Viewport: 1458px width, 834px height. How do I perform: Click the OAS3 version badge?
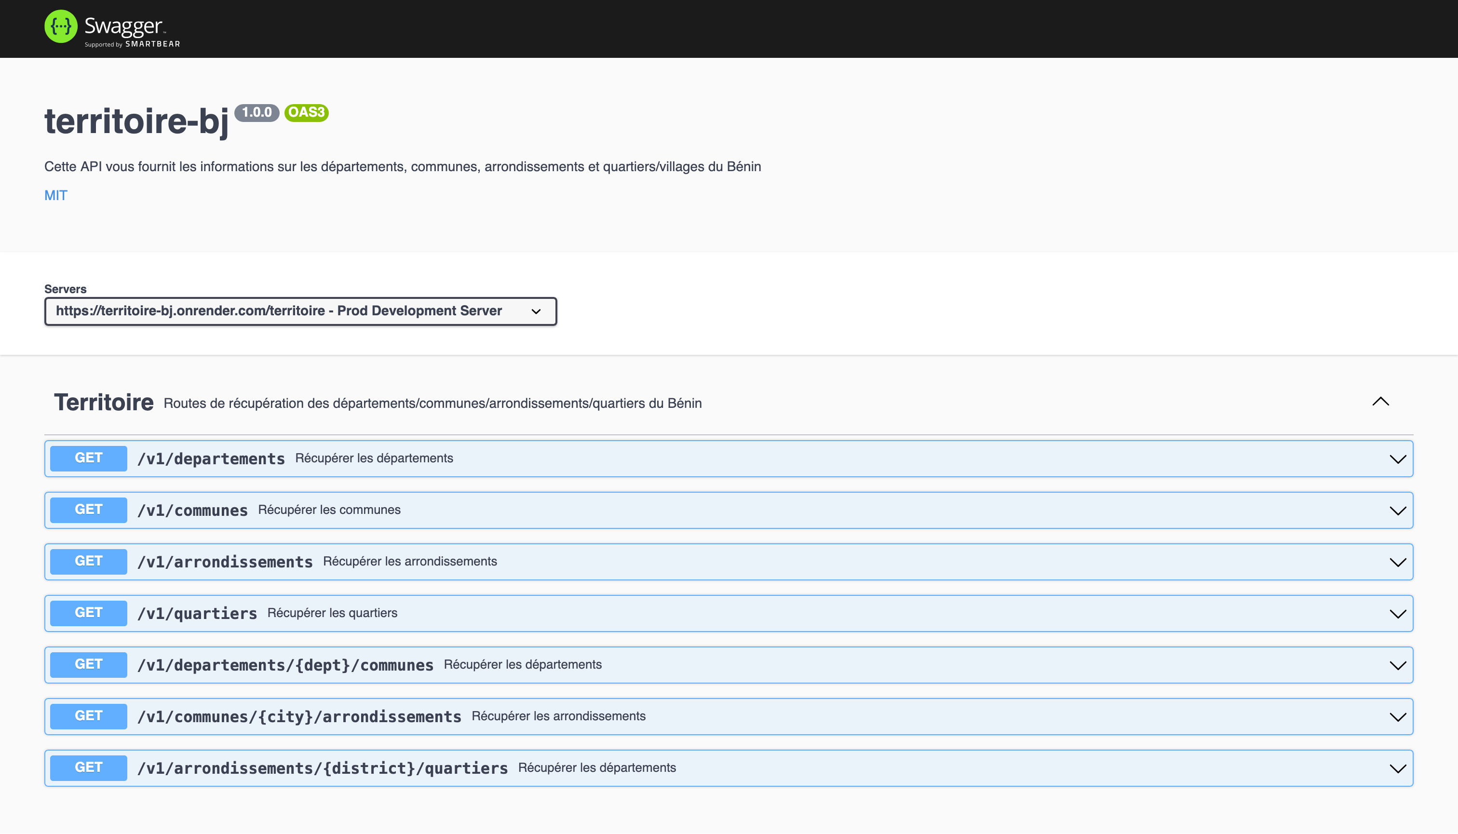click(307, 112)
